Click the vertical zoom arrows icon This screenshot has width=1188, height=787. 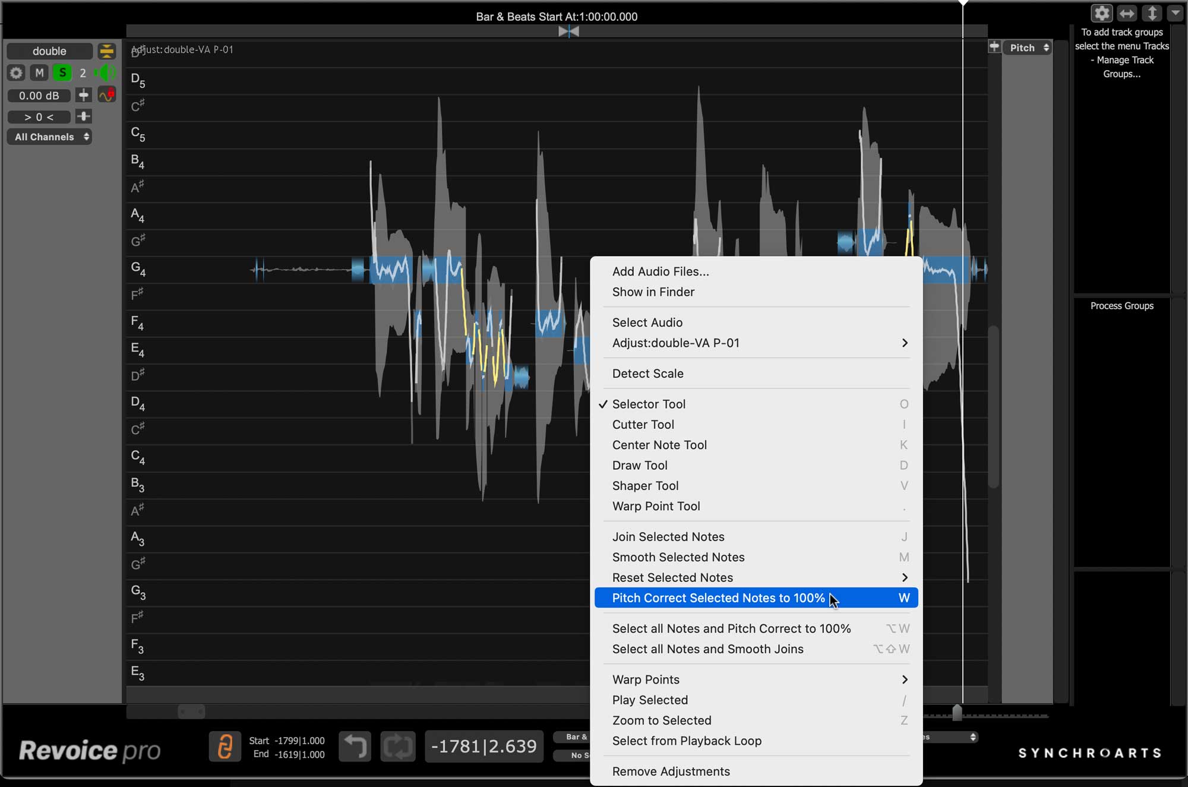point(1152,13)
